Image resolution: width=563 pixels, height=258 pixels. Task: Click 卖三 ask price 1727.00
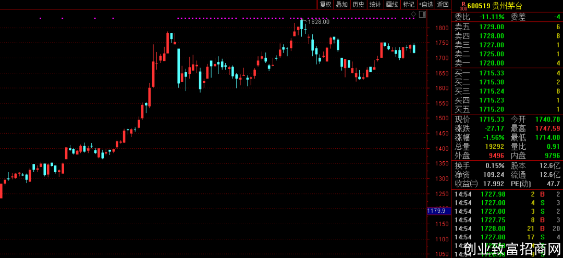click(x=492, y=45)
